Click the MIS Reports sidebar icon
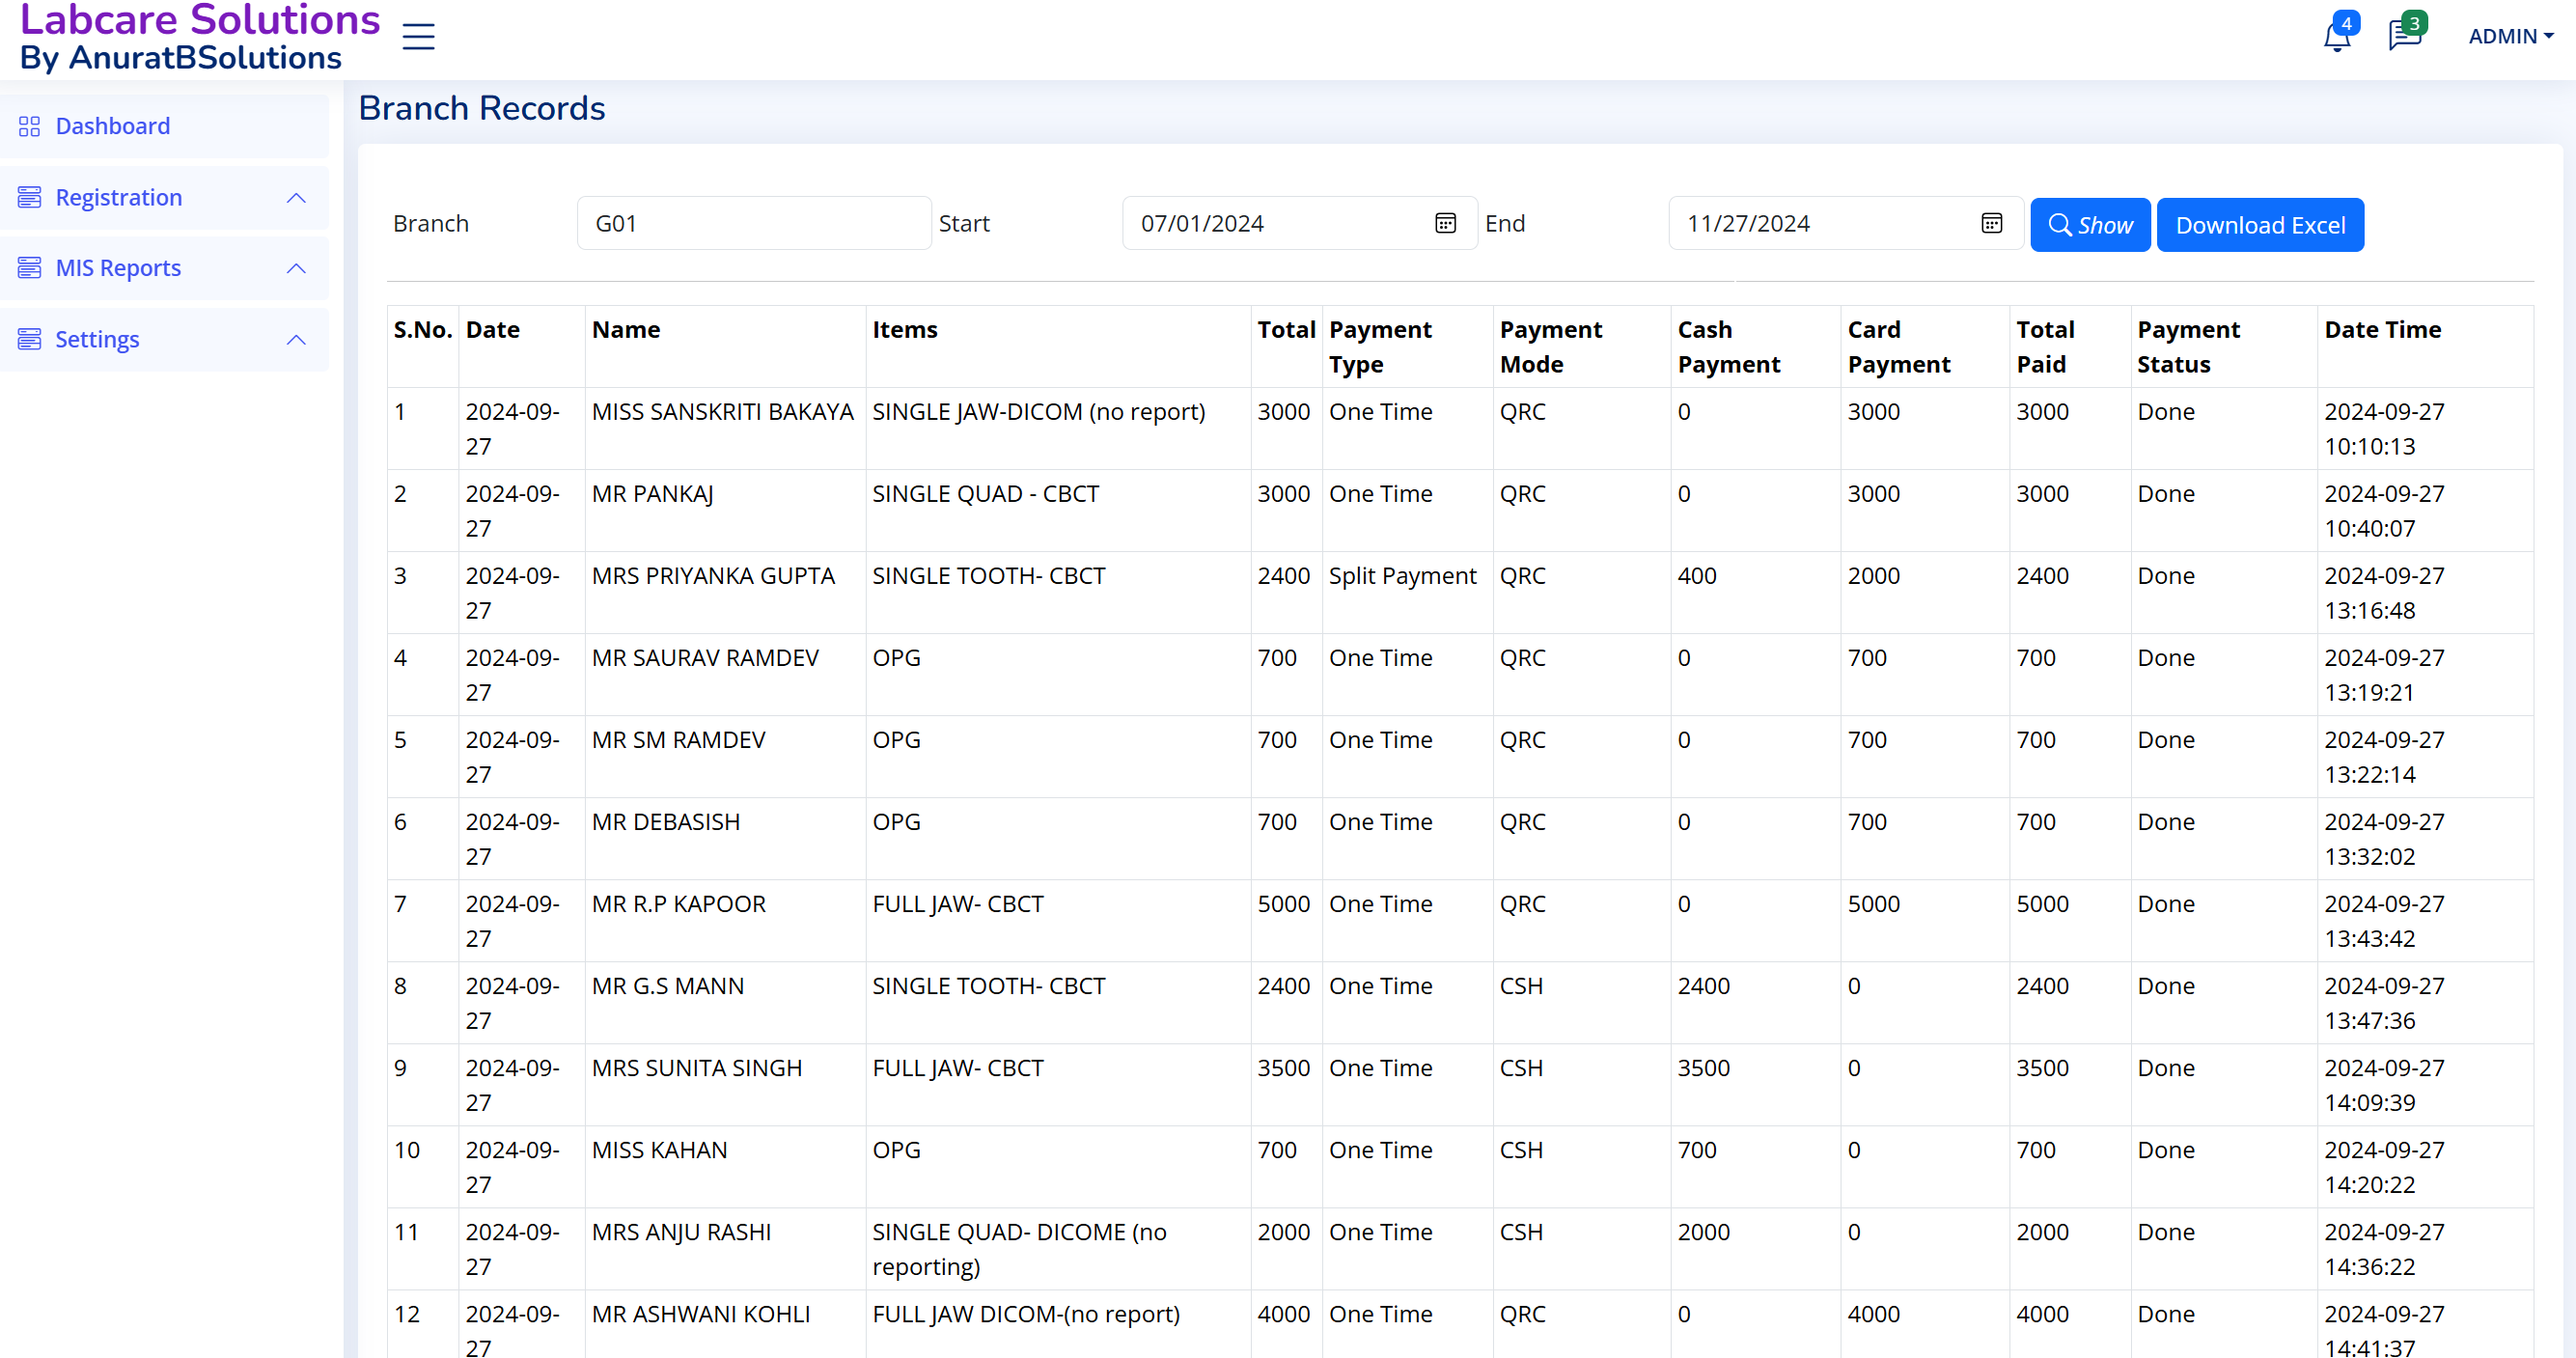This screenshot has width=2576, height=1358. coord(29,268)
